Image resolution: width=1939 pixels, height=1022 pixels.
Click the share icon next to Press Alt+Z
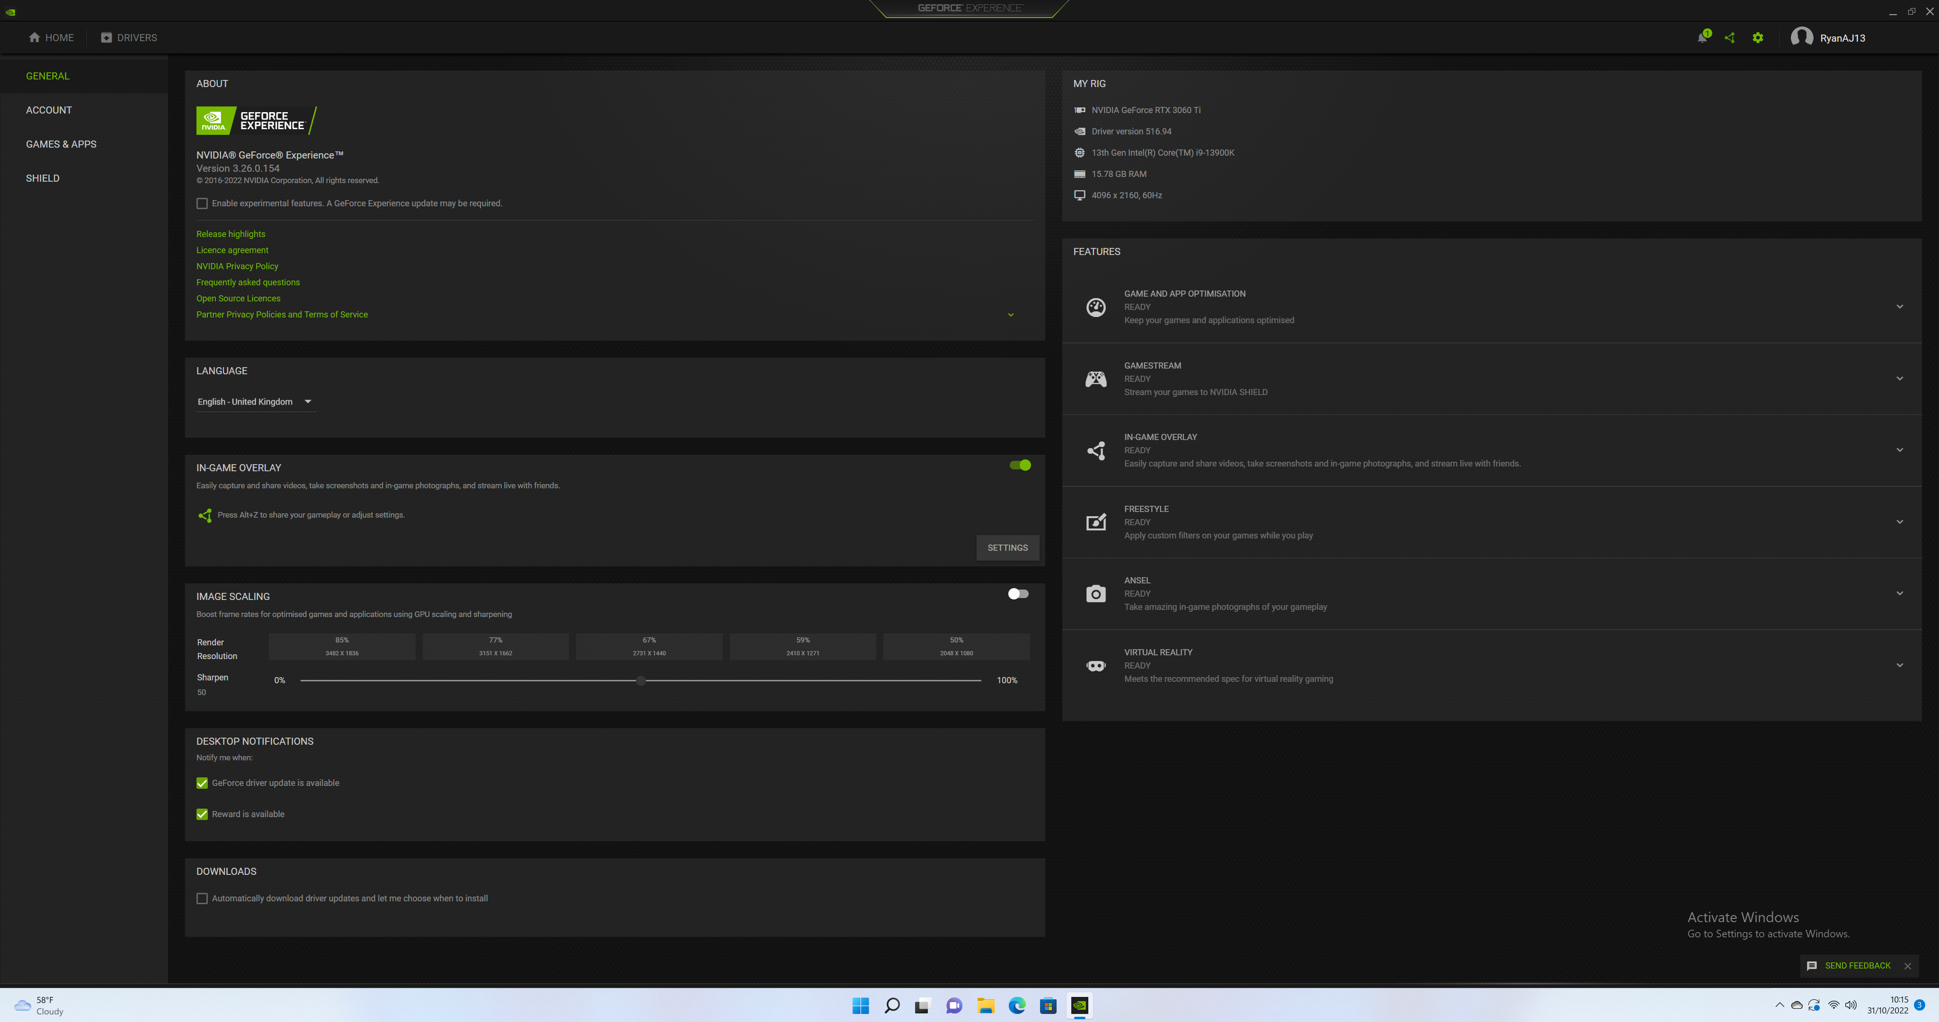205,516
